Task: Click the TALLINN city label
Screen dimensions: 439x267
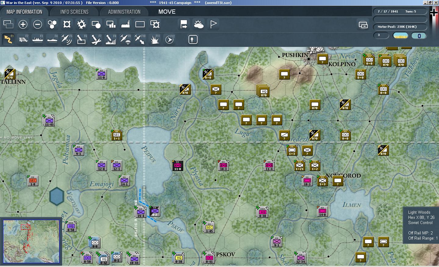Action: pyautogui.click(x=13, y=82)
